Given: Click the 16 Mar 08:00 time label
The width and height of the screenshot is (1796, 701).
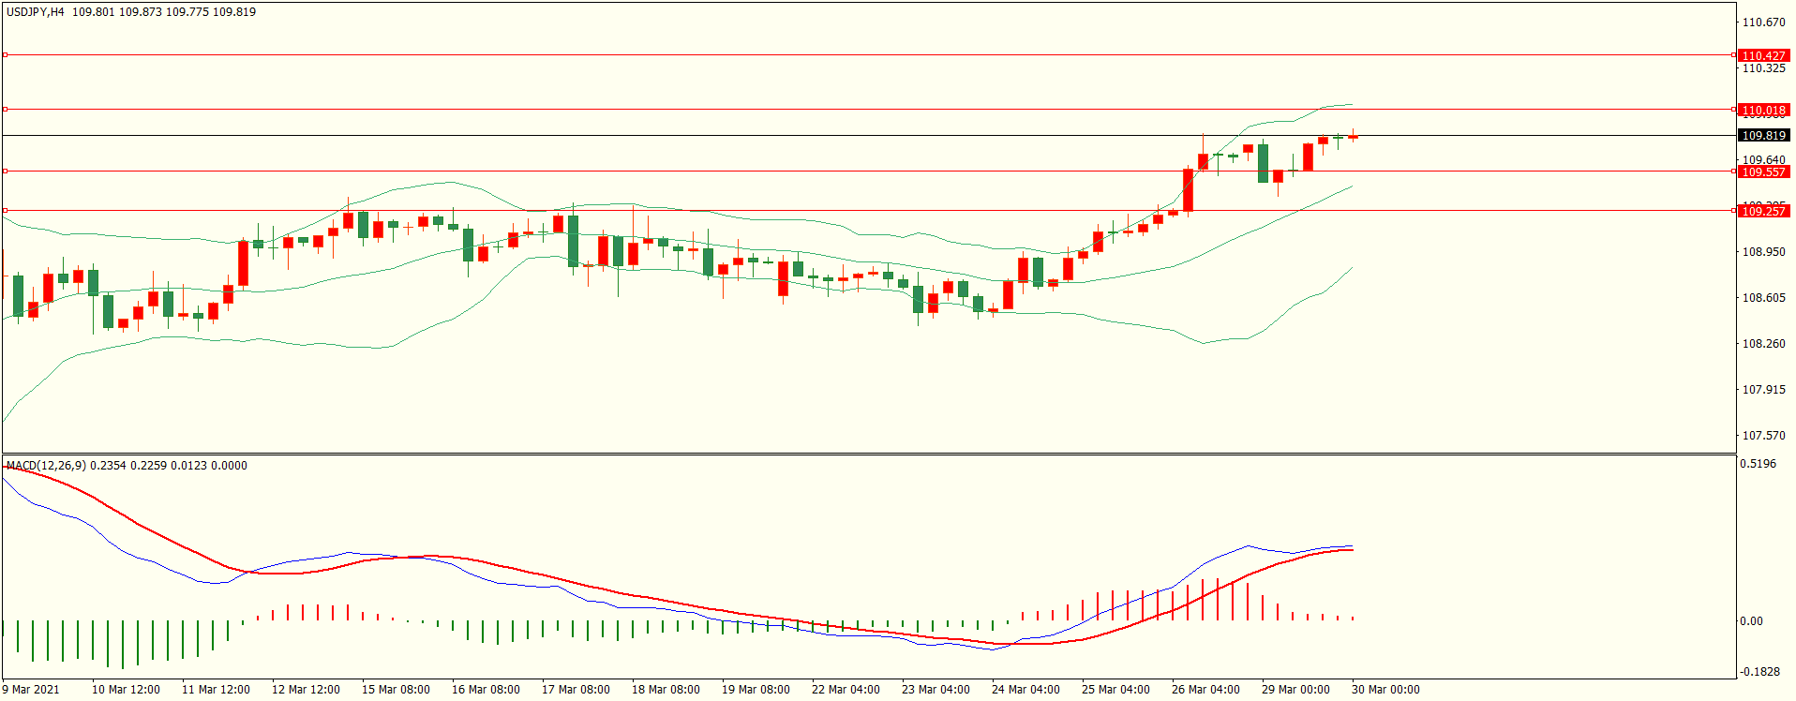Looking at the screenshot, I should 486,690.
